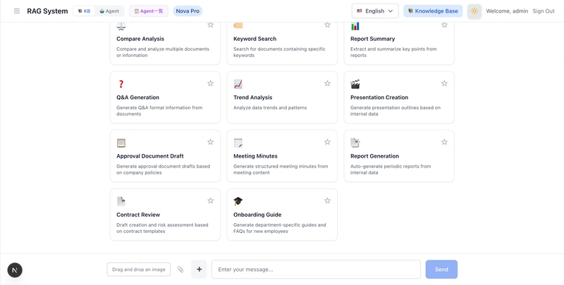Click the Presentation Creation clapperboard icon

(x=355, y=84)
